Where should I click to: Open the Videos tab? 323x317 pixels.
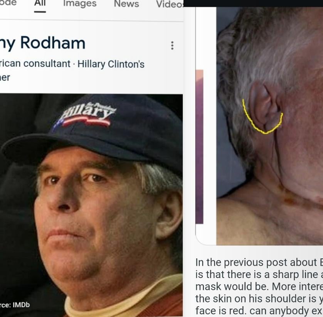click(x=170, y=4)
